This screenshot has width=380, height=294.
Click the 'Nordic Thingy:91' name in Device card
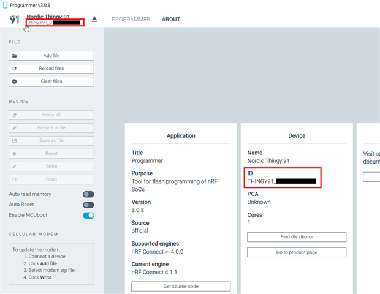tap(268, 161)
